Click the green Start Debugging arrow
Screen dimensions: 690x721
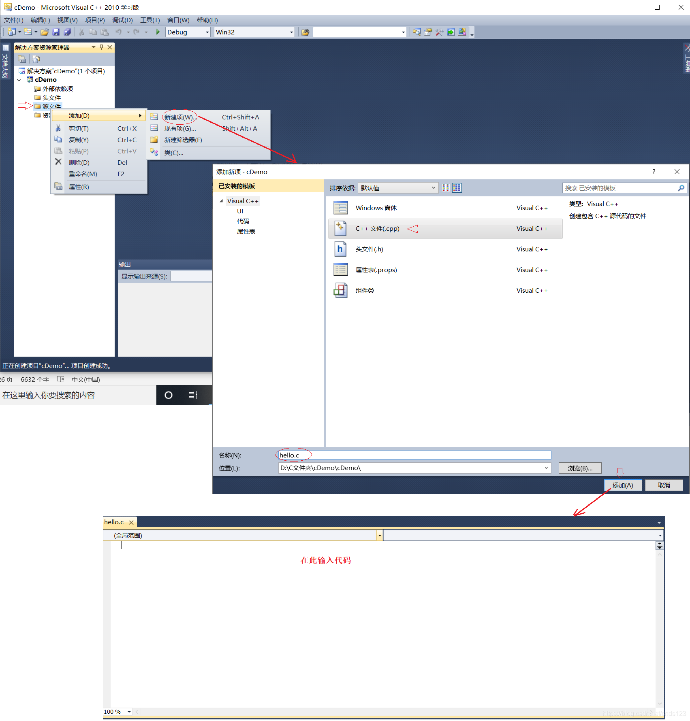point(158,32)
